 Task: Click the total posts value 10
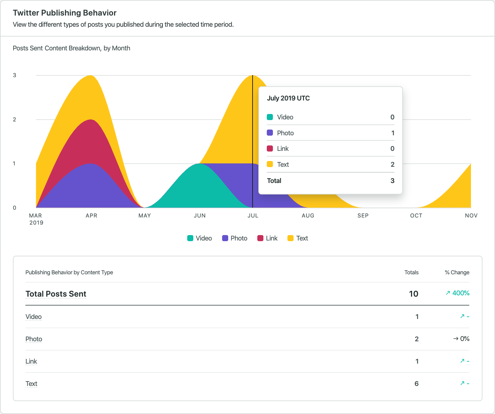[x=414, y=294]
